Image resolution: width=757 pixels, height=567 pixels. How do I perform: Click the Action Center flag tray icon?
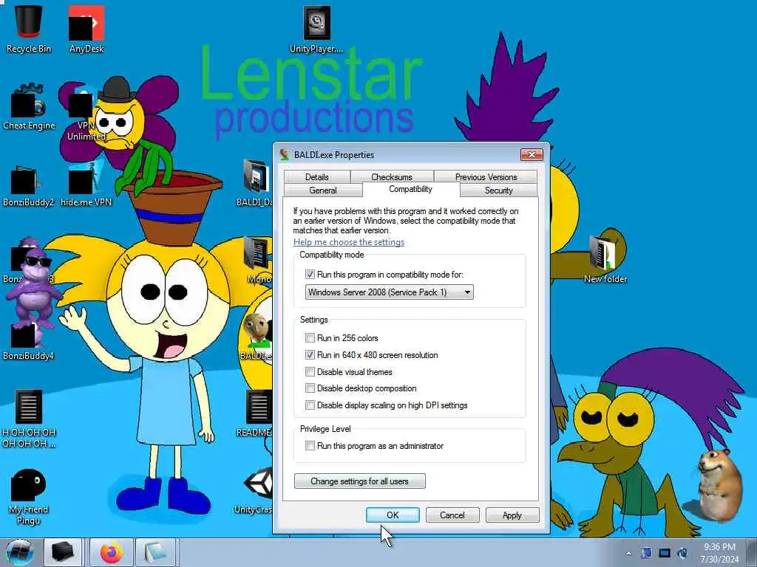click(646, 553)
